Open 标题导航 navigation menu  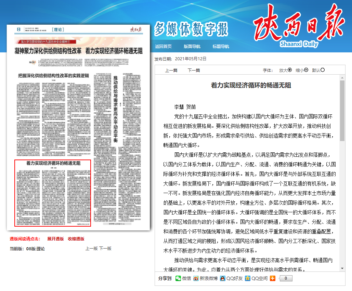tap(221, 47)
